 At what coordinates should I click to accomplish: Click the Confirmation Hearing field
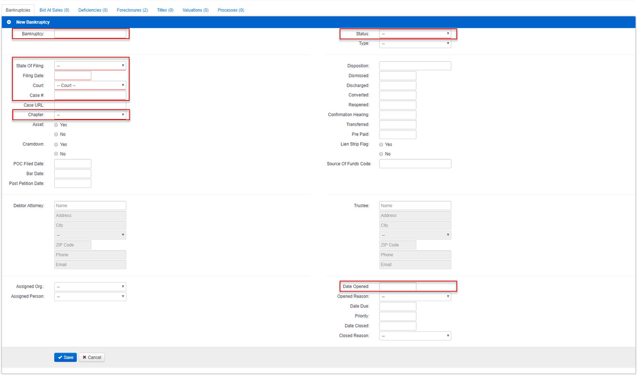398,115
